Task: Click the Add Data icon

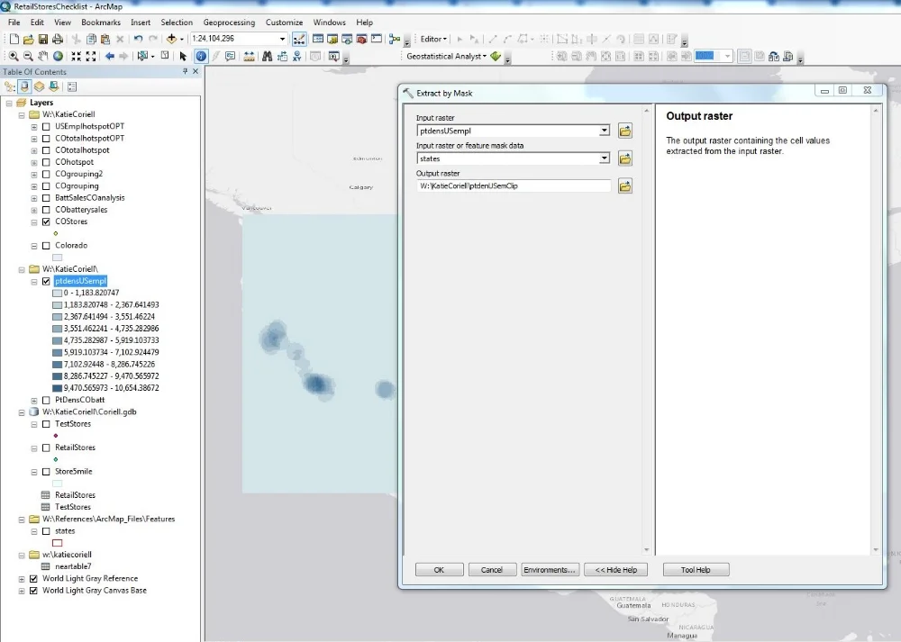Action: [171, 39]
